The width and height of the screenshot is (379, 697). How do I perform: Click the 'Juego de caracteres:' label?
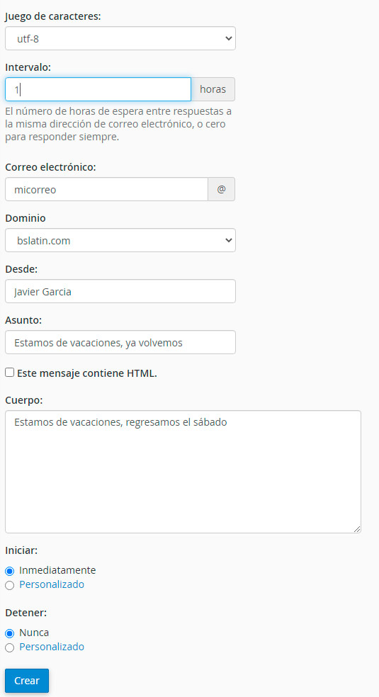pyautogui.click(x=53, y=17)
